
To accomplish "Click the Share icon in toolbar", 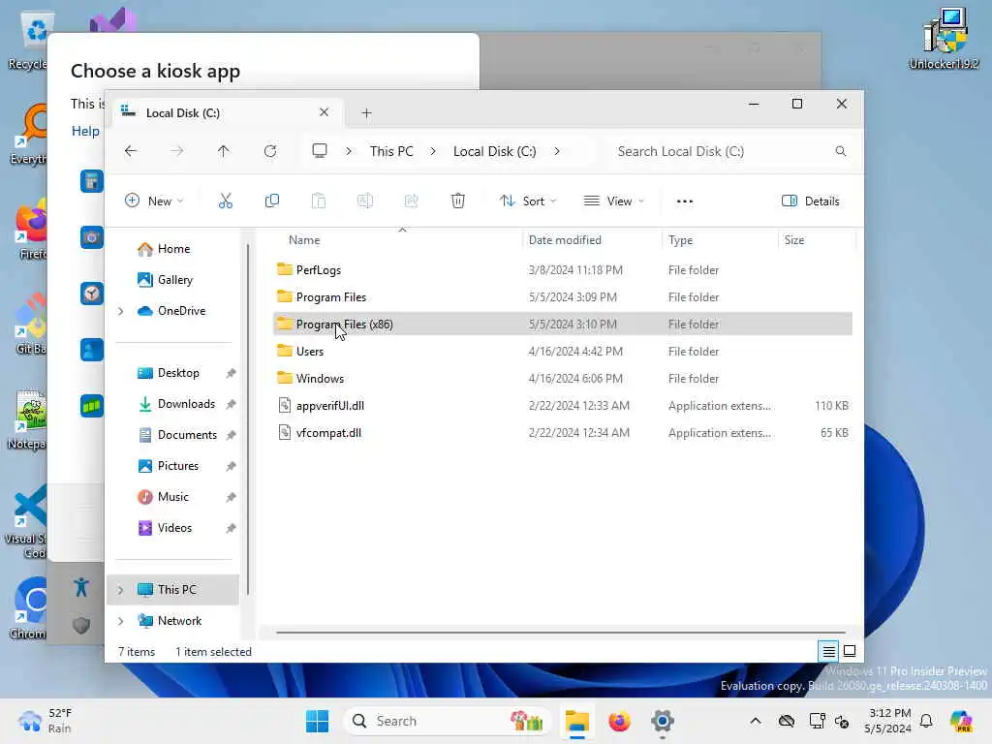I will pos(411,201).
